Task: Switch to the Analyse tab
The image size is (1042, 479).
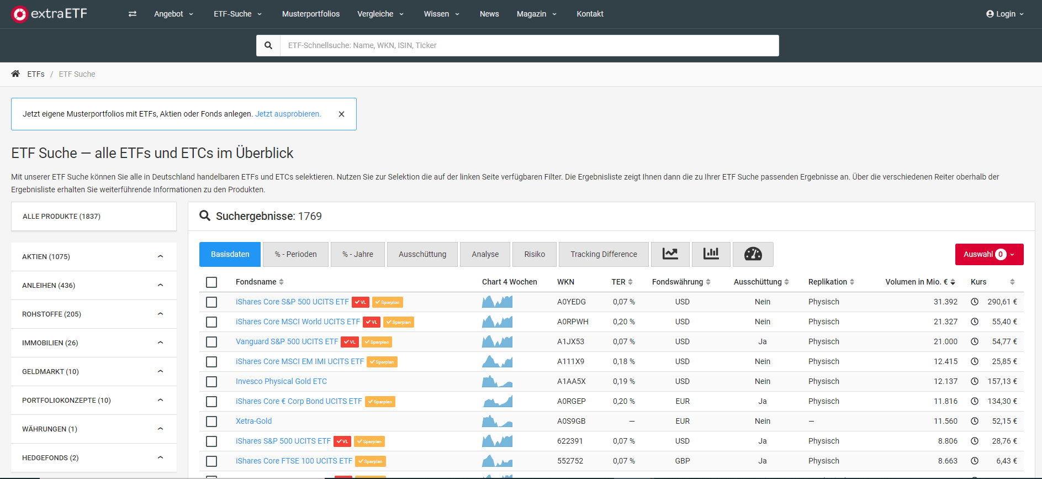Action: click(485, 254)
